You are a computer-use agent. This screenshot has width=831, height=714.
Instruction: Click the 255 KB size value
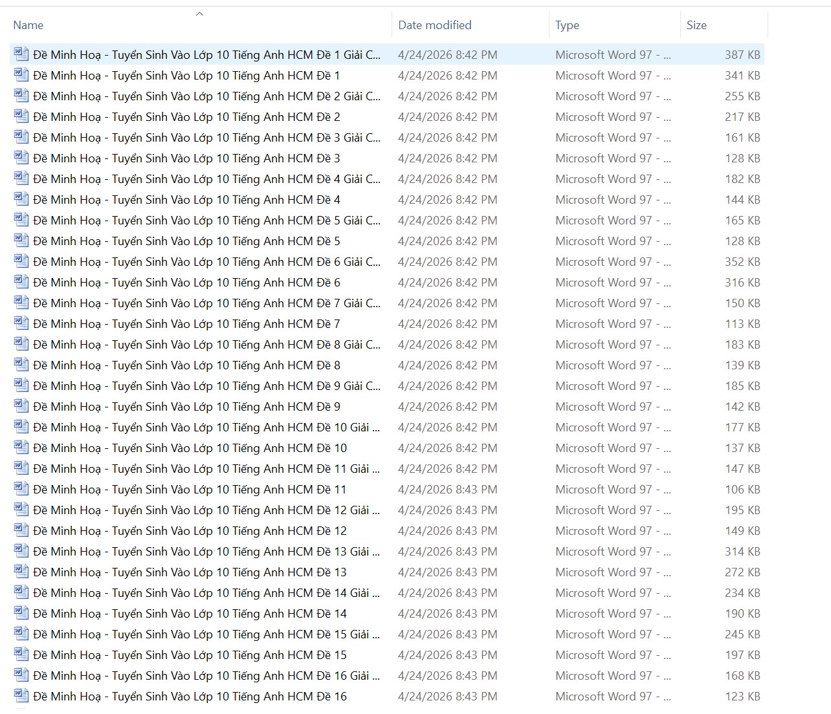(x=742, y=96)
